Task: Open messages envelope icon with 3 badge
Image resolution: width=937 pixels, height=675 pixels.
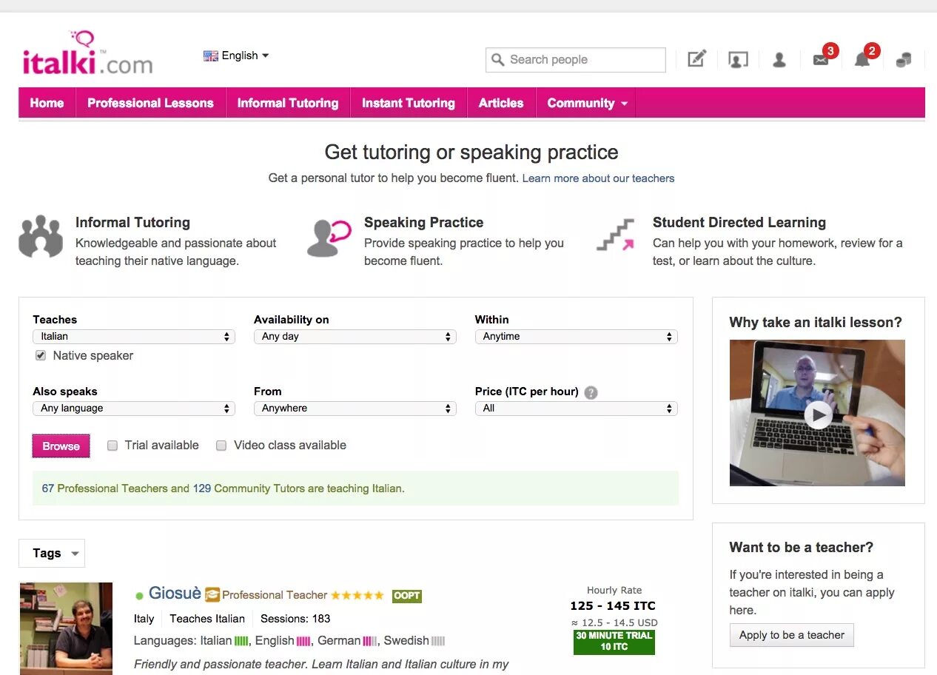Action: [821, 60]
